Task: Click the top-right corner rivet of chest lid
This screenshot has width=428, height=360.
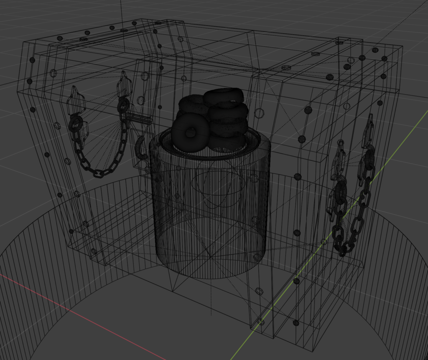Action: coord(384,58)
